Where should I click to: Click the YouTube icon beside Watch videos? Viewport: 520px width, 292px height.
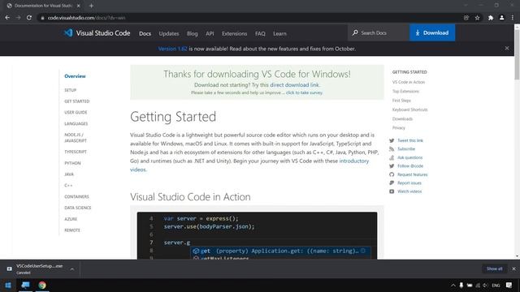[x=392, y=191]
